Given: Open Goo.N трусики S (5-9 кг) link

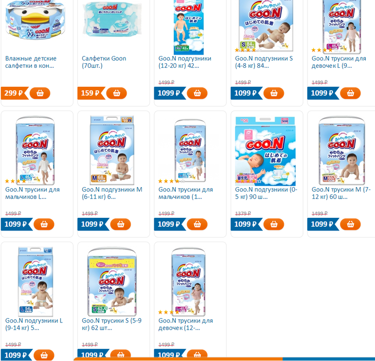Looking at the screenshot, I should coord(112,324).
